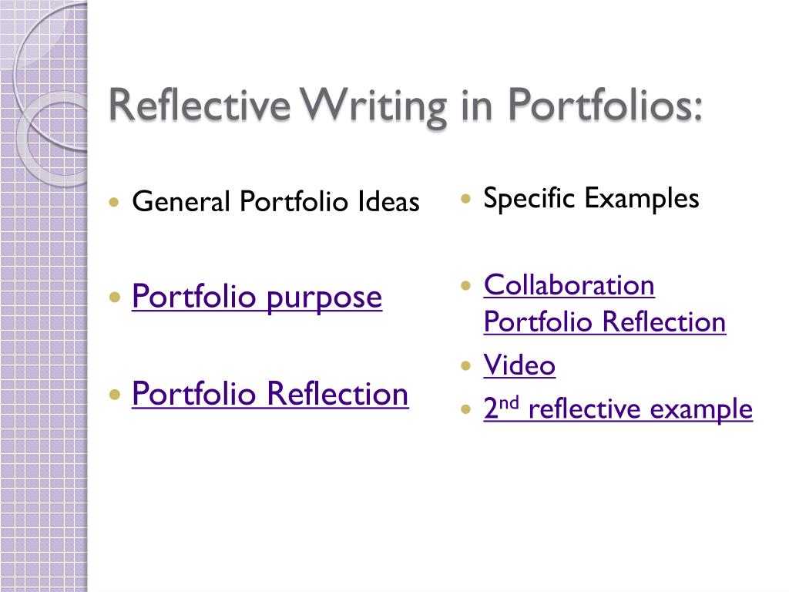Screen dimensions: 789x592
Task: Click the superscript "nd" in the last link
Action: coord(509,403)
